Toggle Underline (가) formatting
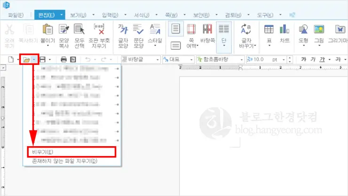 tap(322, 59)
